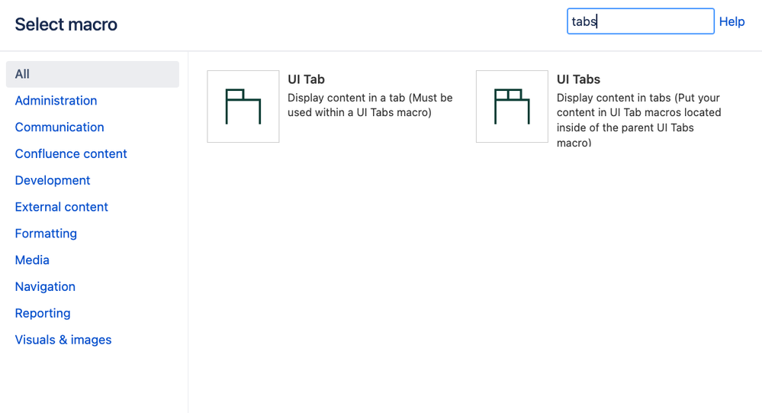The height and width of the screenshot is (413, 762).
Task: Focus the macro search field containing tabs
Action: tap(641, 21)
